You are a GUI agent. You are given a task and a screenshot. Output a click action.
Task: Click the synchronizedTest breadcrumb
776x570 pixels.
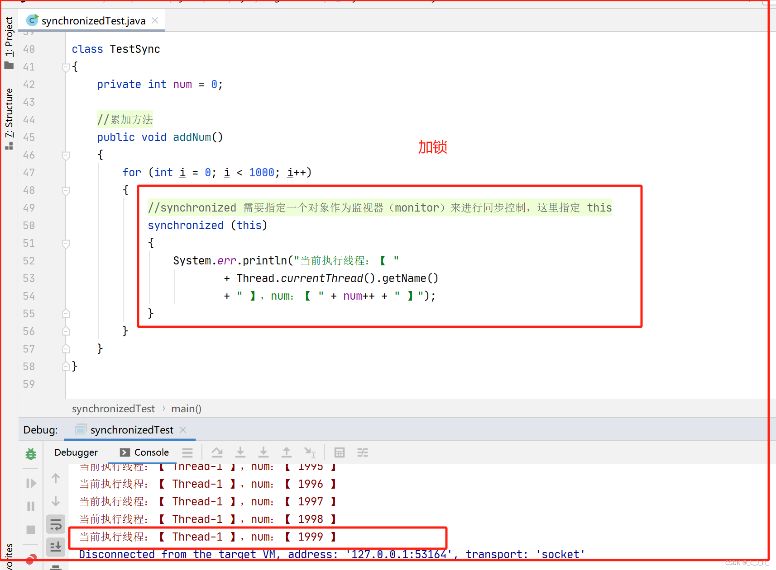(x=113, y=409)
